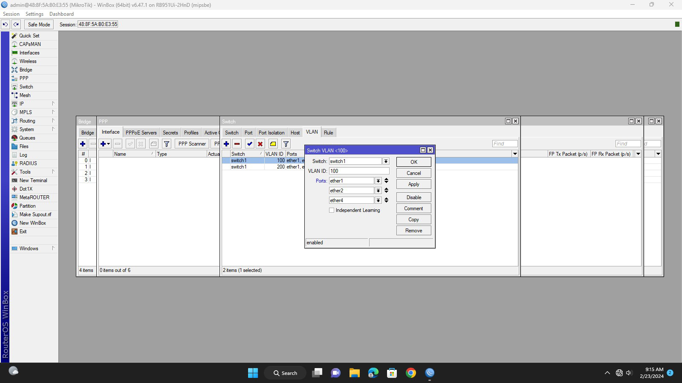Click Cancel in Switch VLAN dialog
This screenshot has height=383, width=682.
413,173
